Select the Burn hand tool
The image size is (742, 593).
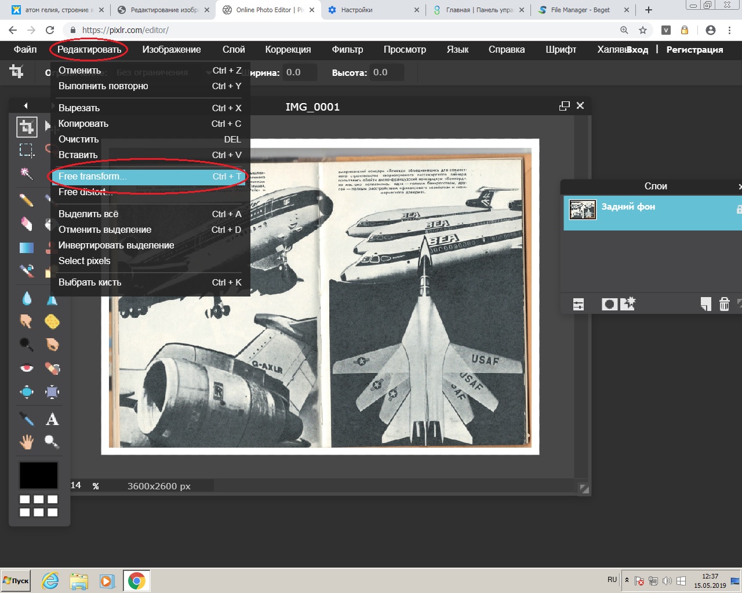point(52,345)
